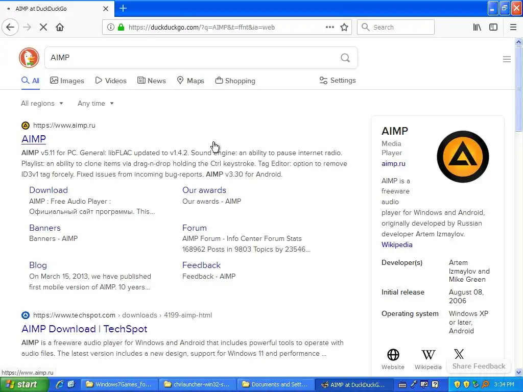Viewport: 523px width, 392px height.
Task: Open the page actions three-dot menu
Action: (x=329, y=27)
